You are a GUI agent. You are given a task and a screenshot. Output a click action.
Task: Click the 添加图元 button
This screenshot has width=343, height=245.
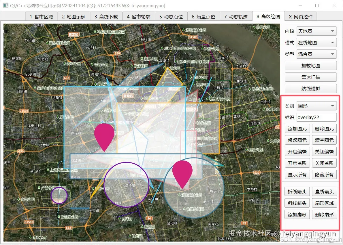[x=297, y=129]
